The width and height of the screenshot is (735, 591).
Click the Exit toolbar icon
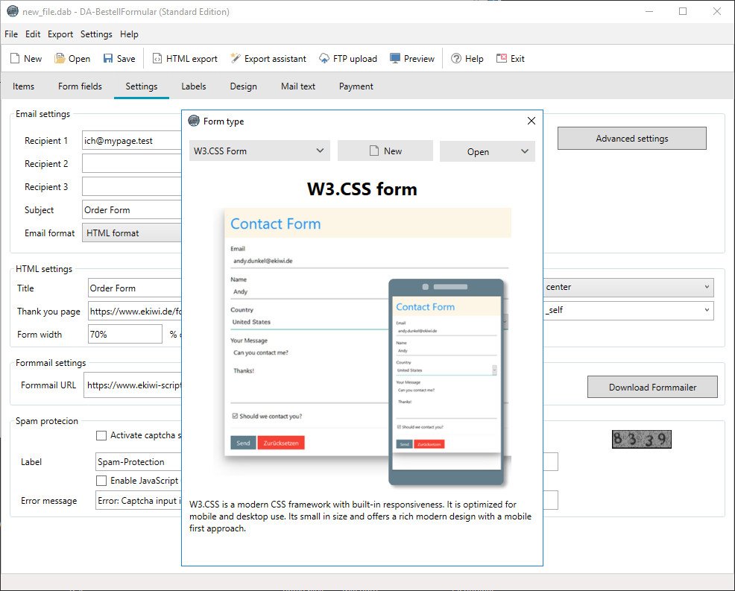(502, 59)
